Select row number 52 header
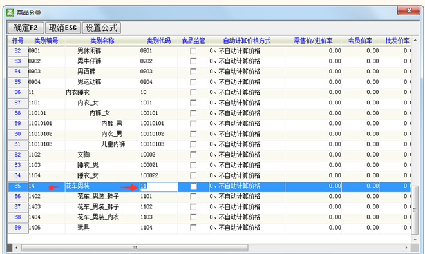 click(x=17, y=51)
